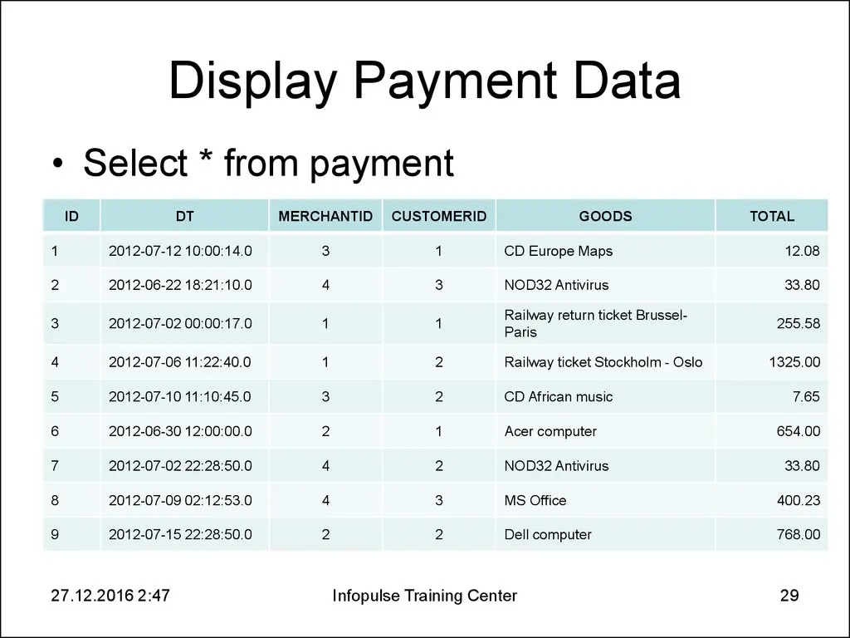Viewport: 850px width, 638px height.
Task: Select the date 2012-07-12 10:00:14.0
Action: pos(180,251)
